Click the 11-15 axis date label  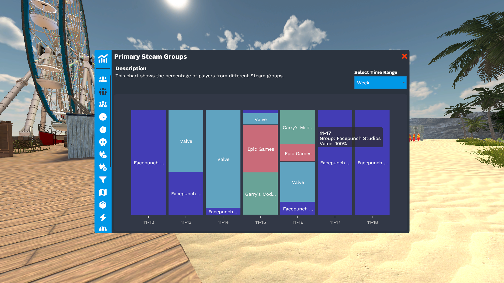260,222
